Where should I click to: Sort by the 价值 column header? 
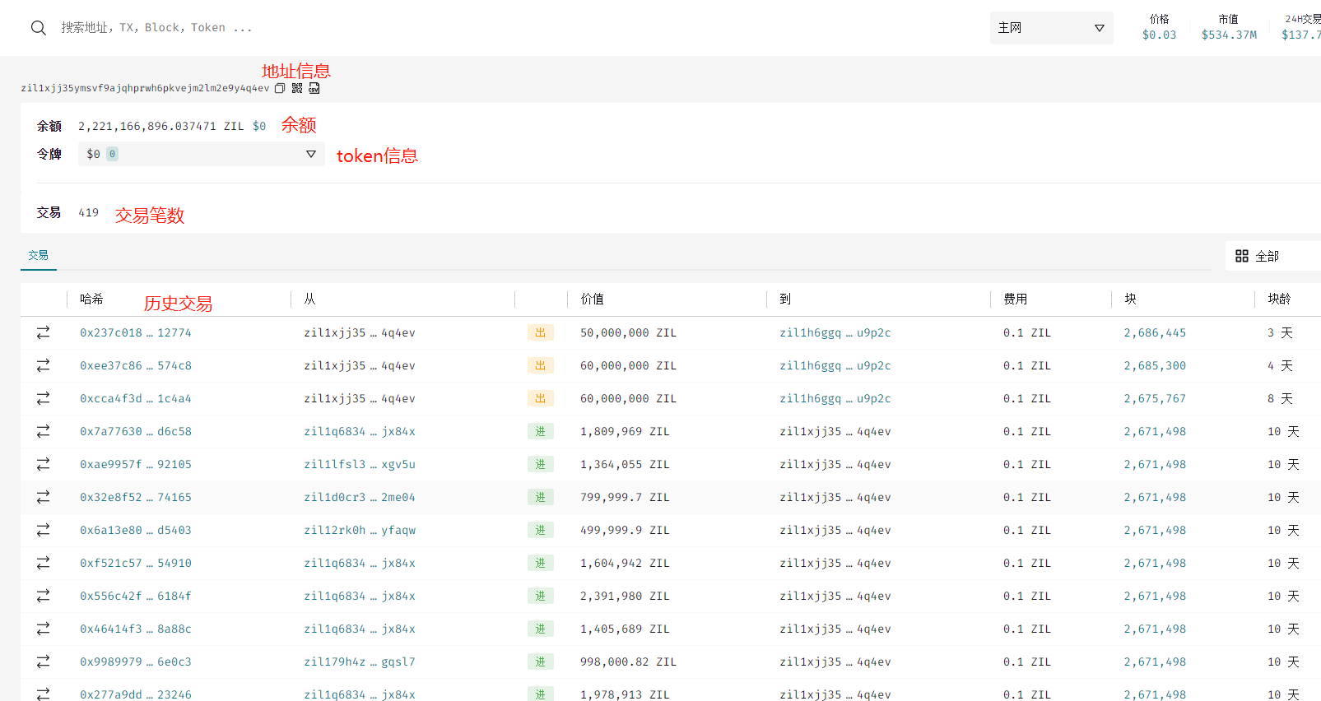pyautogui.click(x=592, y=299)
